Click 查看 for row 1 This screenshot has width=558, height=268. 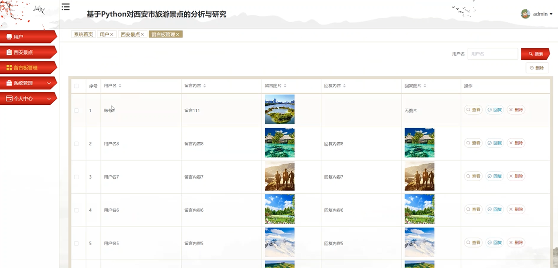click(473, 110)
